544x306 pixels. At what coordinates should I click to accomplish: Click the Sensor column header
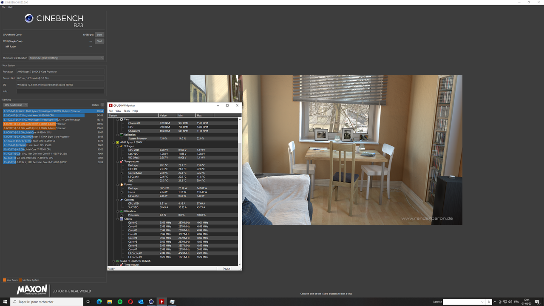[x=133, y=116]
